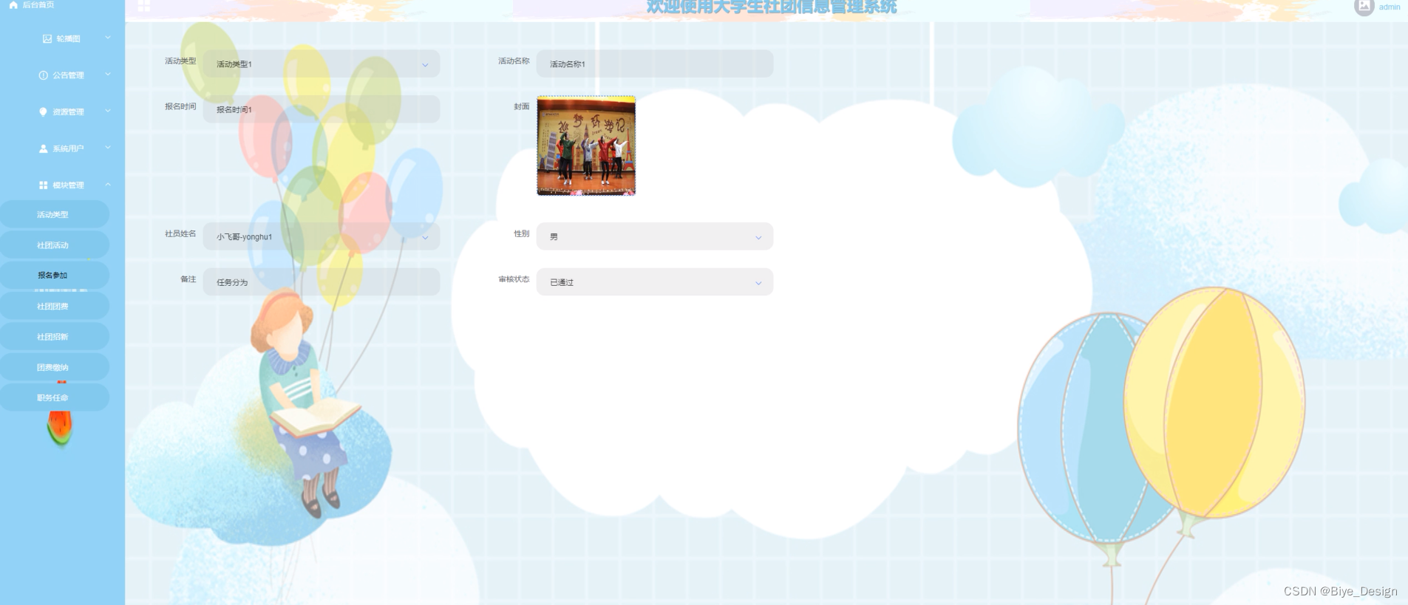This screenshot has height=605, width=1408.
Task: Click the home icon beside 后台首页
Action: (x=13, y=4)
